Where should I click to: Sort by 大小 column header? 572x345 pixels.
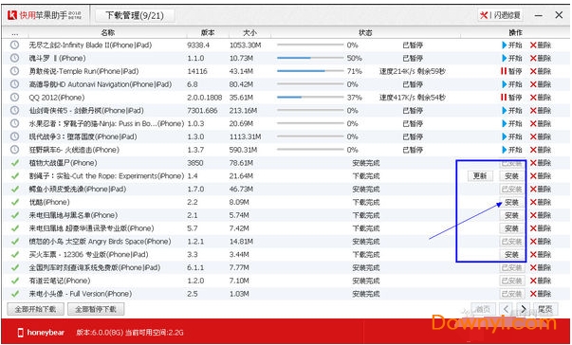click(249, 33)
